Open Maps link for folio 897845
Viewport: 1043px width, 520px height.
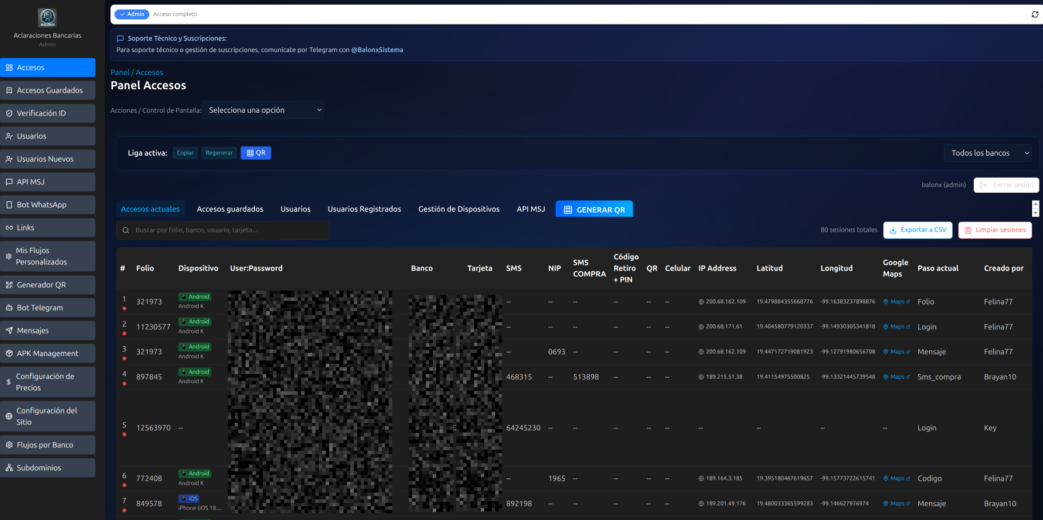[x=896, y=377]
